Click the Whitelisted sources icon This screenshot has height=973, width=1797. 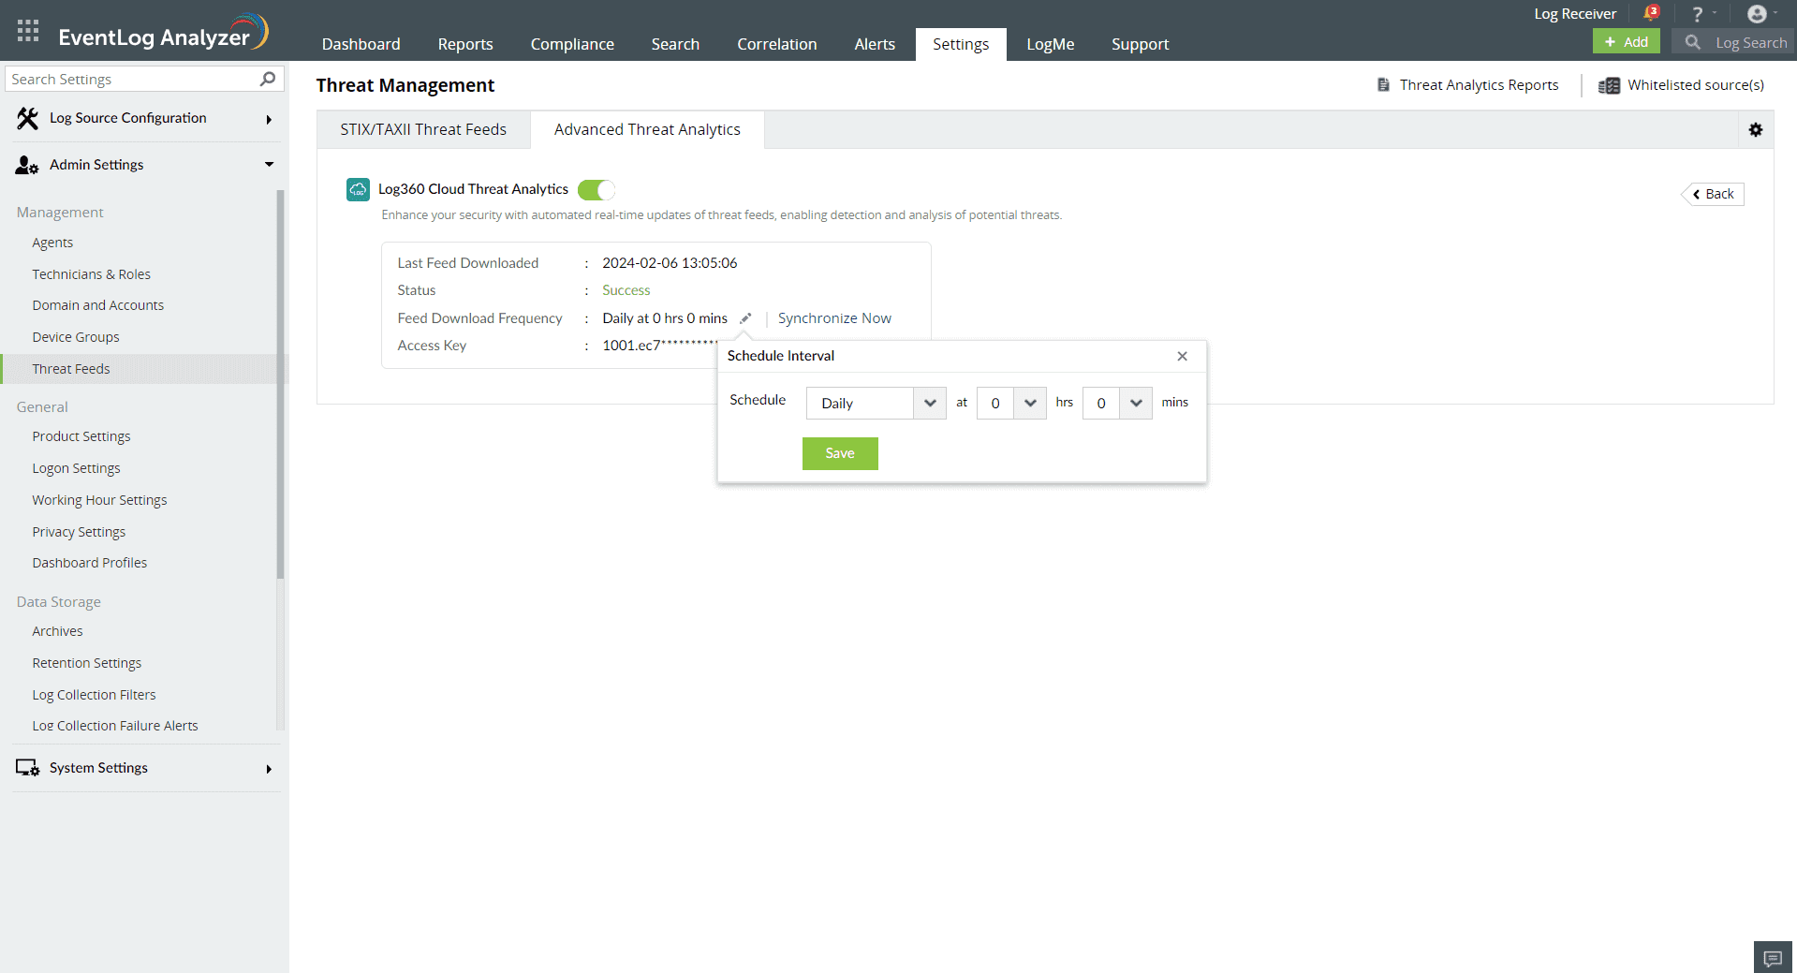click(x=1609, y=85)
